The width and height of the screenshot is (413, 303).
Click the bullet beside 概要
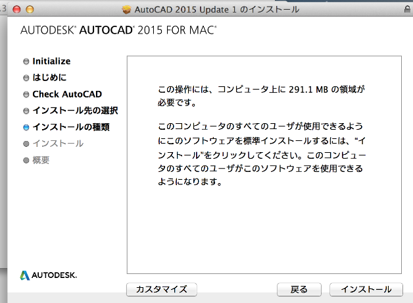[x=26, y=160]
